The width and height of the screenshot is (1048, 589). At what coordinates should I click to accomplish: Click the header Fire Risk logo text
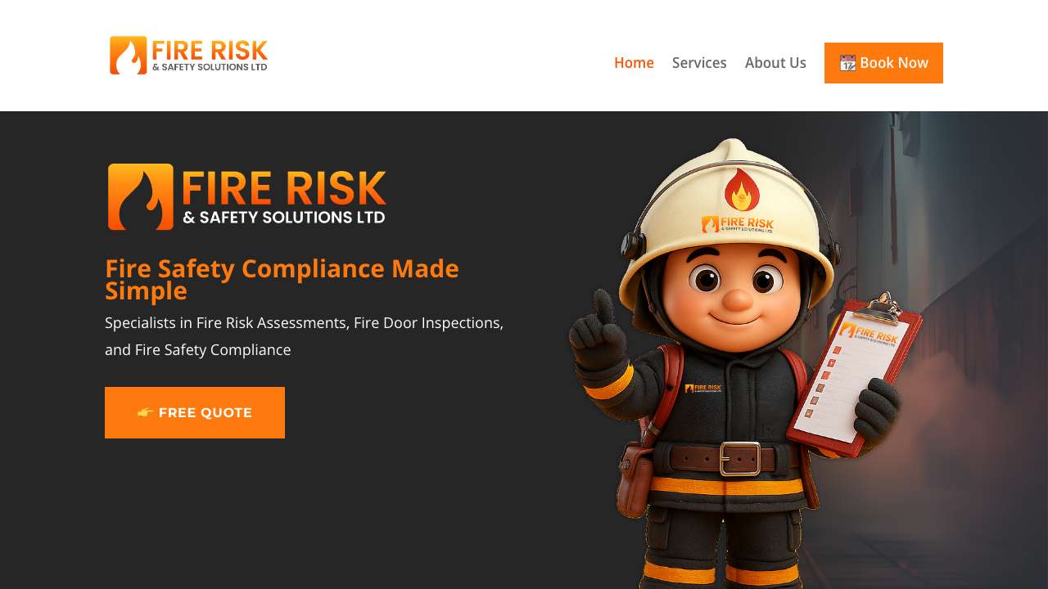[210, 56]
